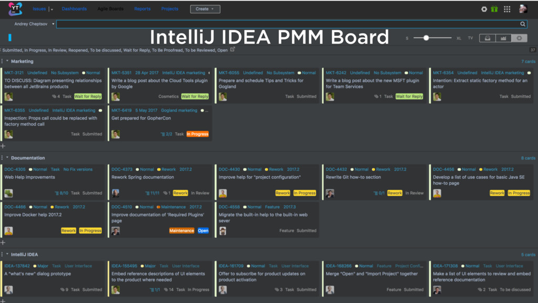
Task: Add a card to Documentation swimlane
Action: click(x=3, y=243)
